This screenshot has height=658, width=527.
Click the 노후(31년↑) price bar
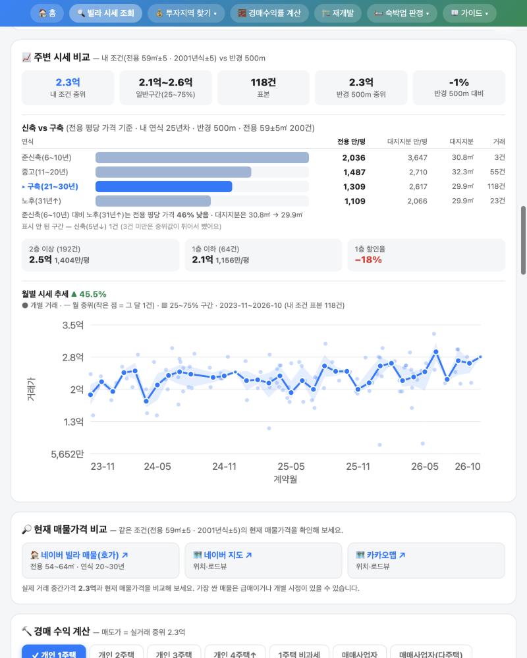click(x=153, y=201)
